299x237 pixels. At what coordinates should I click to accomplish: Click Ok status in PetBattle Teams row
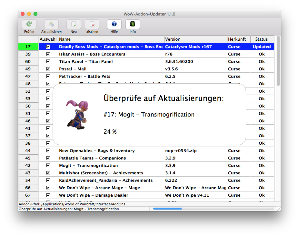(262, 158)
